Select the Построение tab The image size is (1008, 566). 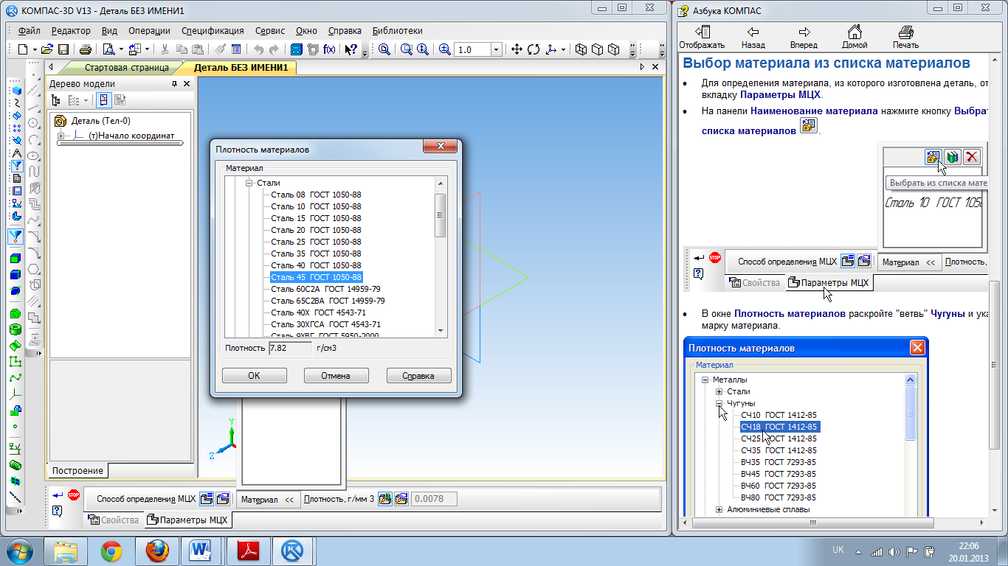[77, 470]
